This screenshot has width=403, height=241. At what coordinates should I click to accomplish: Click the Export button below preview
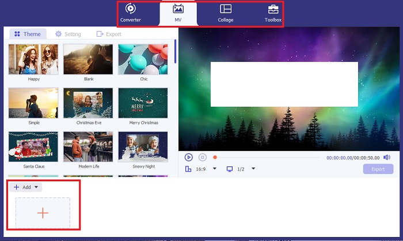(378, 169)
